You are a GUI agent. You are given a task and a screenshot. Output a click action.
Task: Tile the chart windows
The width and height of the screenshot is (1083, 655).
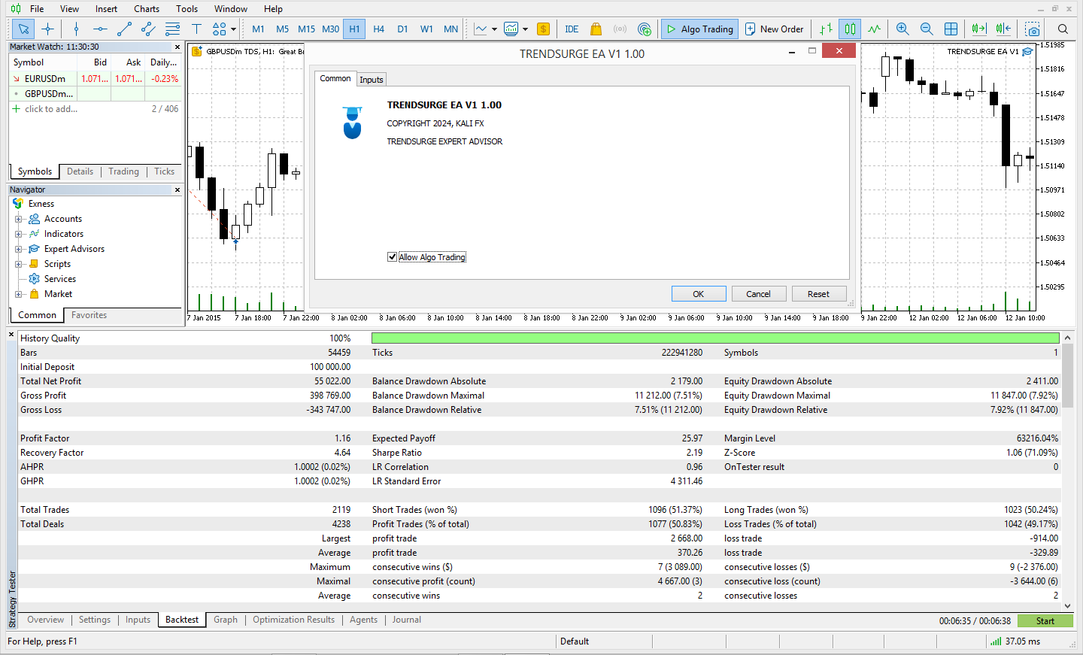point(951,29)
